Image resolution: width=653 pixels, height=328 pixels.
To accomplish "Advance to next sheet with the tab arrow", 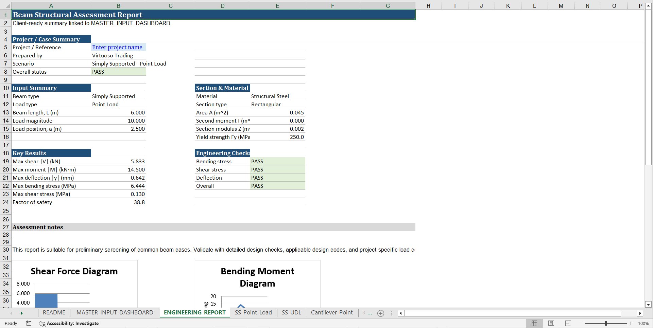I will (x=22, y=313).
